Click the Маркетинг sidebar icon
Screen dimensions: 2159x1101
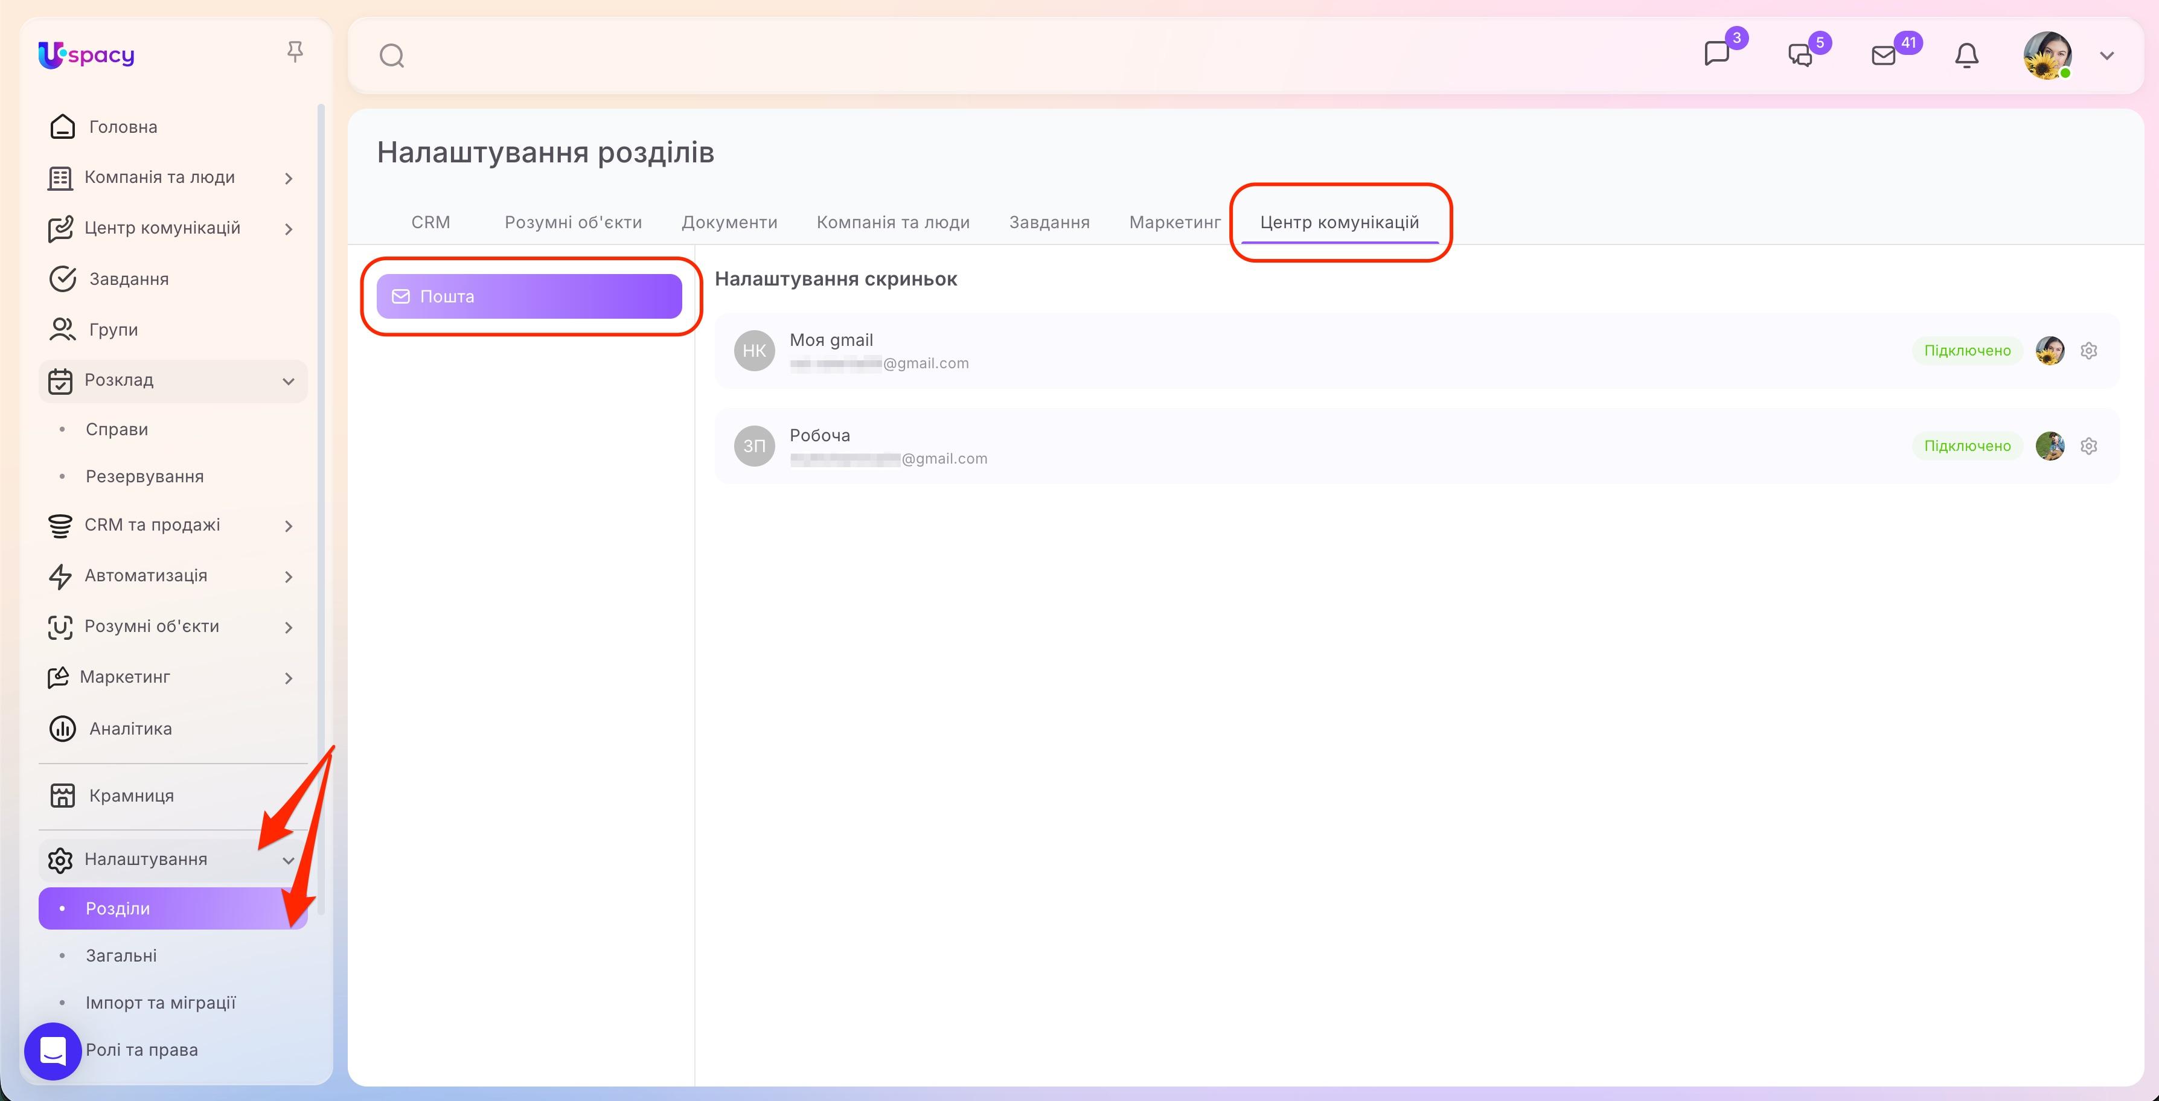59,677
